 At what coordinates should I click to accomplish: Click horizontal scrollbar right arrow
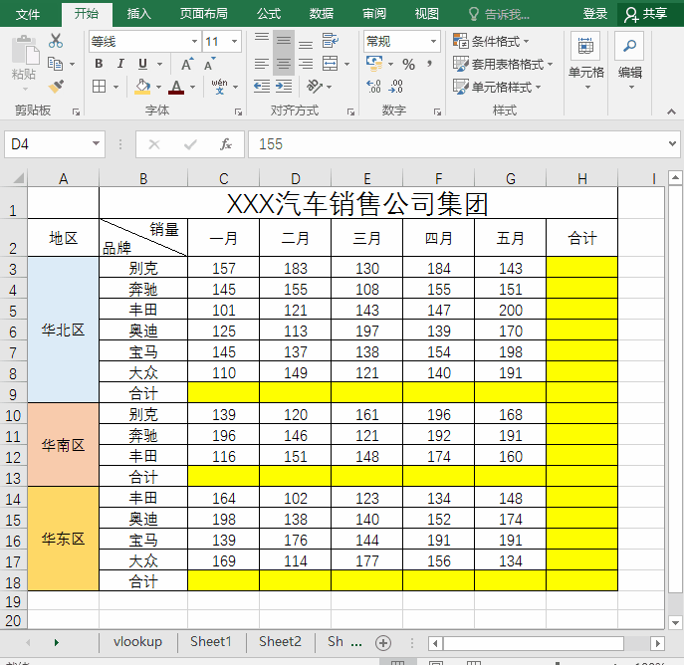[x=658, y=643]
